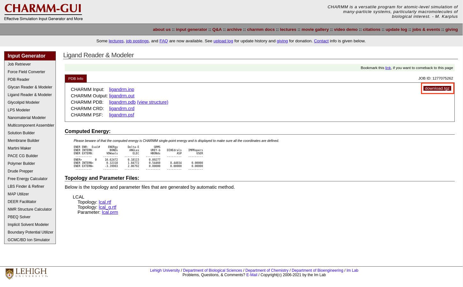Open the movie gallery menu item
The height and width of the screenshot is (287, 463).
[x=315, y=30]
